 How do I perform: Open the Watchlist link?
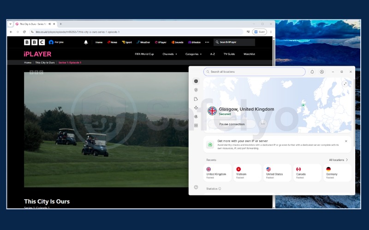pyautogui.click(x=249, y=54)
